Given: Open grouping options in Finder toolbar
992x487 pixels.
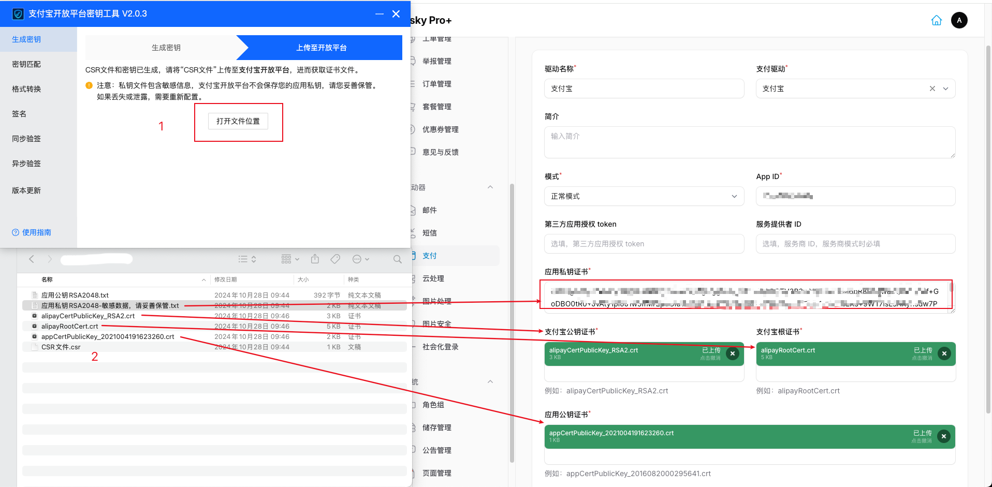Looking at the screenshot, I should click(290, 259).
